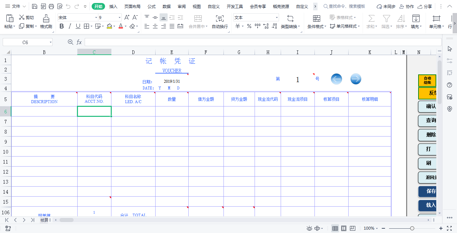
Task: Click the Conditional Formatting (条件格式) icon
Action: 316,19
